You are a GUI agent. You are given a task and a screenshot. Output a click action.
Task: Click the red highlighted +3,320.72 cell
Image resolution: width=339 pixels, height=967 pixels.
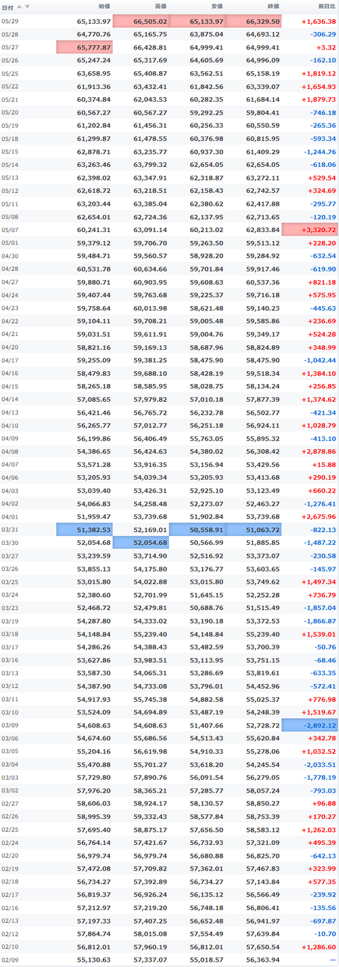[309, 231]
